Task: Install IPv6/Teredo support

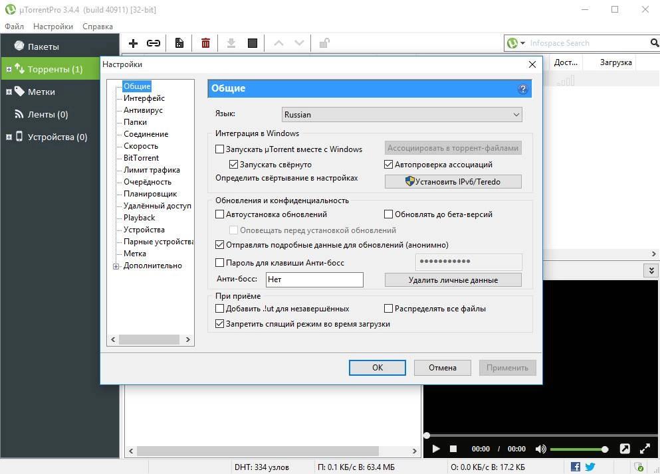Action: [453, 181]
